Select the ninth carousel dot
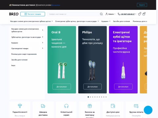 pyautogui.click(x=106, y=97)
